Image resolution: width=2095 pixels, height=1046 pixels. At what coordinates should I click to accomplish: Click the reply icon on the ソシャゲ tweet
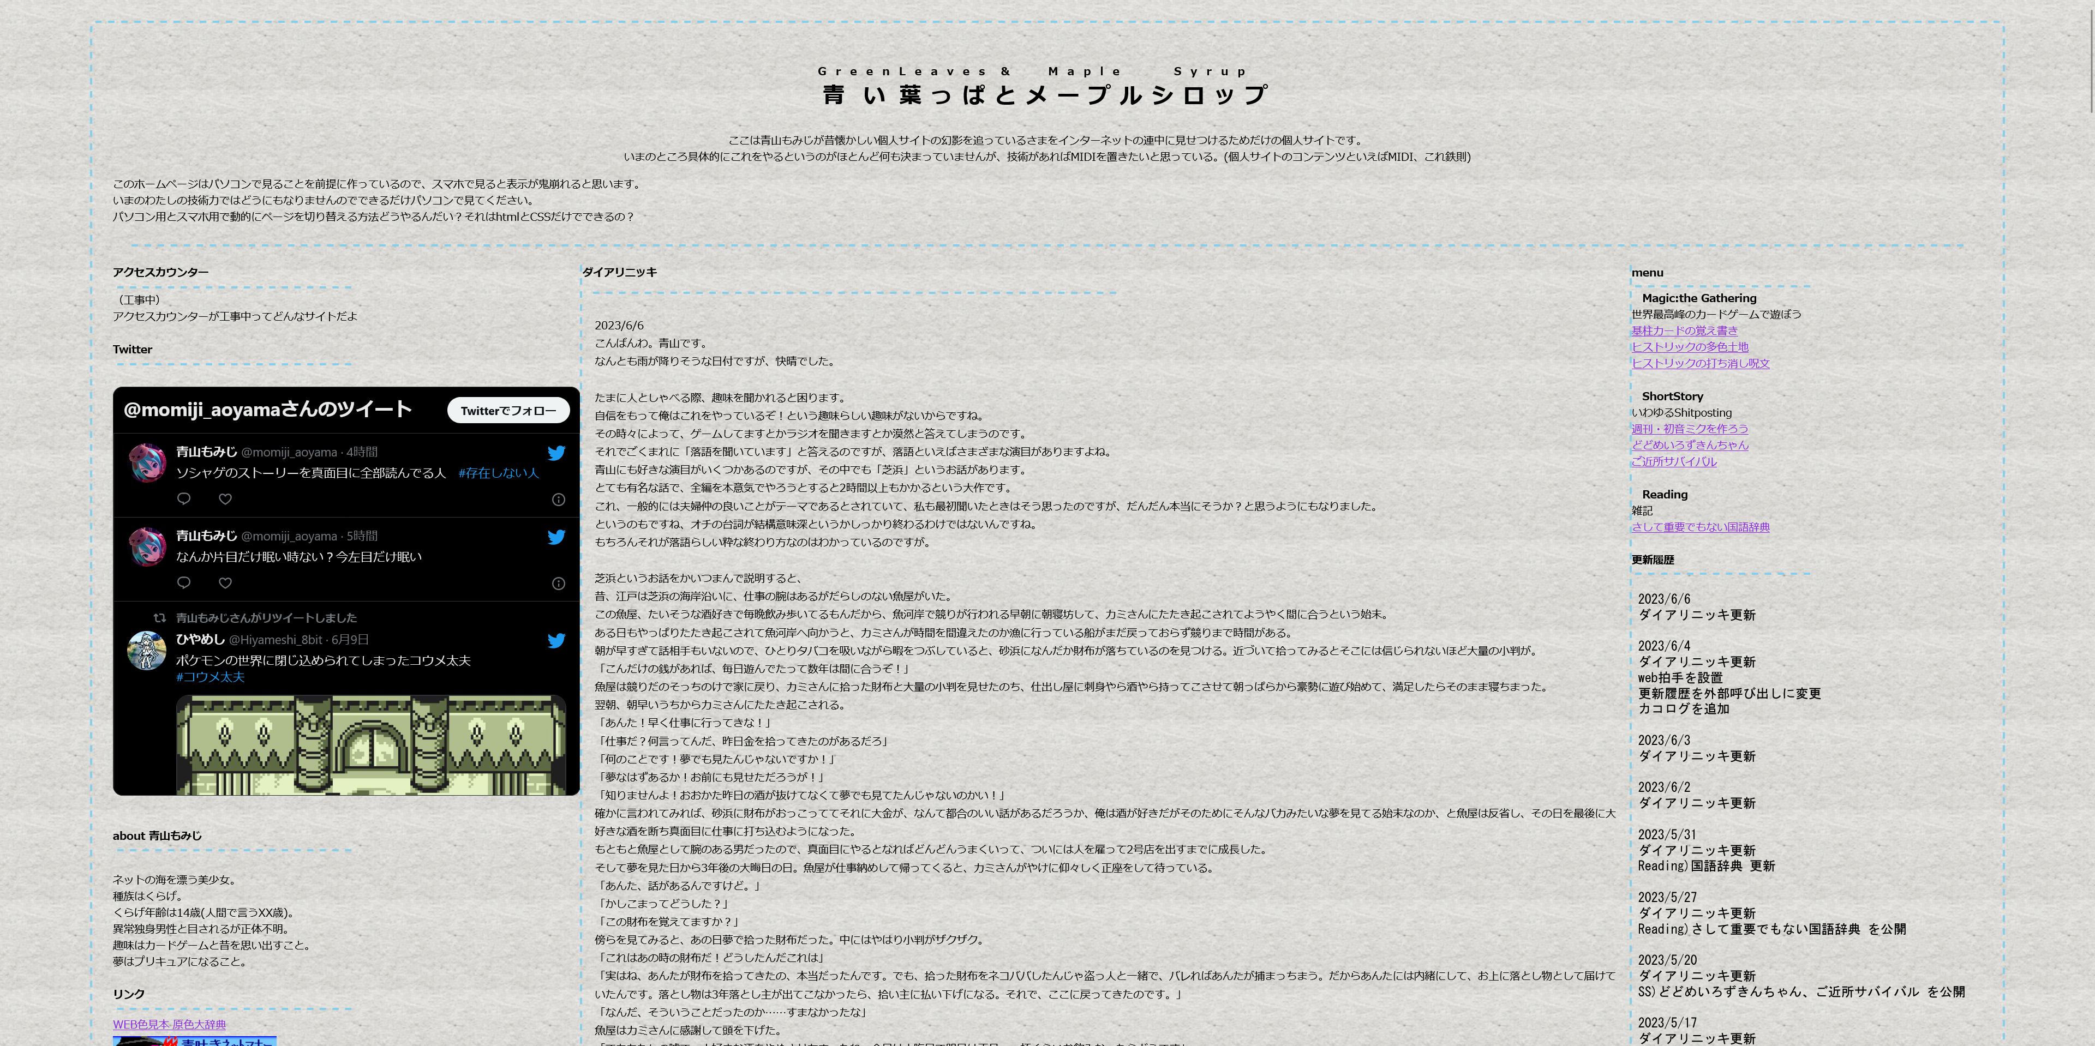[x=184, y=498]
